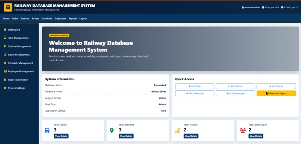Click the Schedule Management calendar icon

(x=5, y=63)
